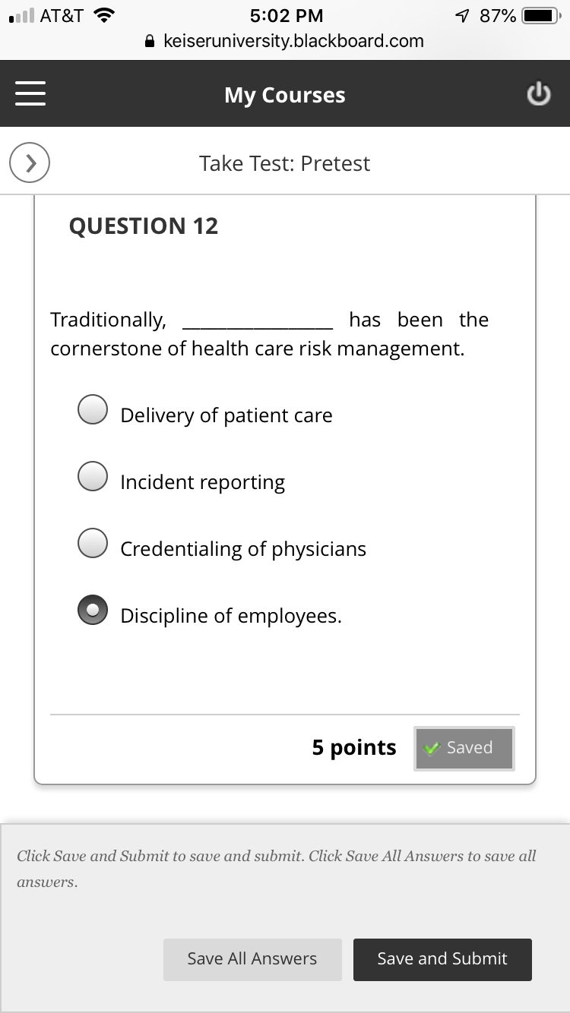Click the location arrow near the battery percentage

tap(464, 13)
